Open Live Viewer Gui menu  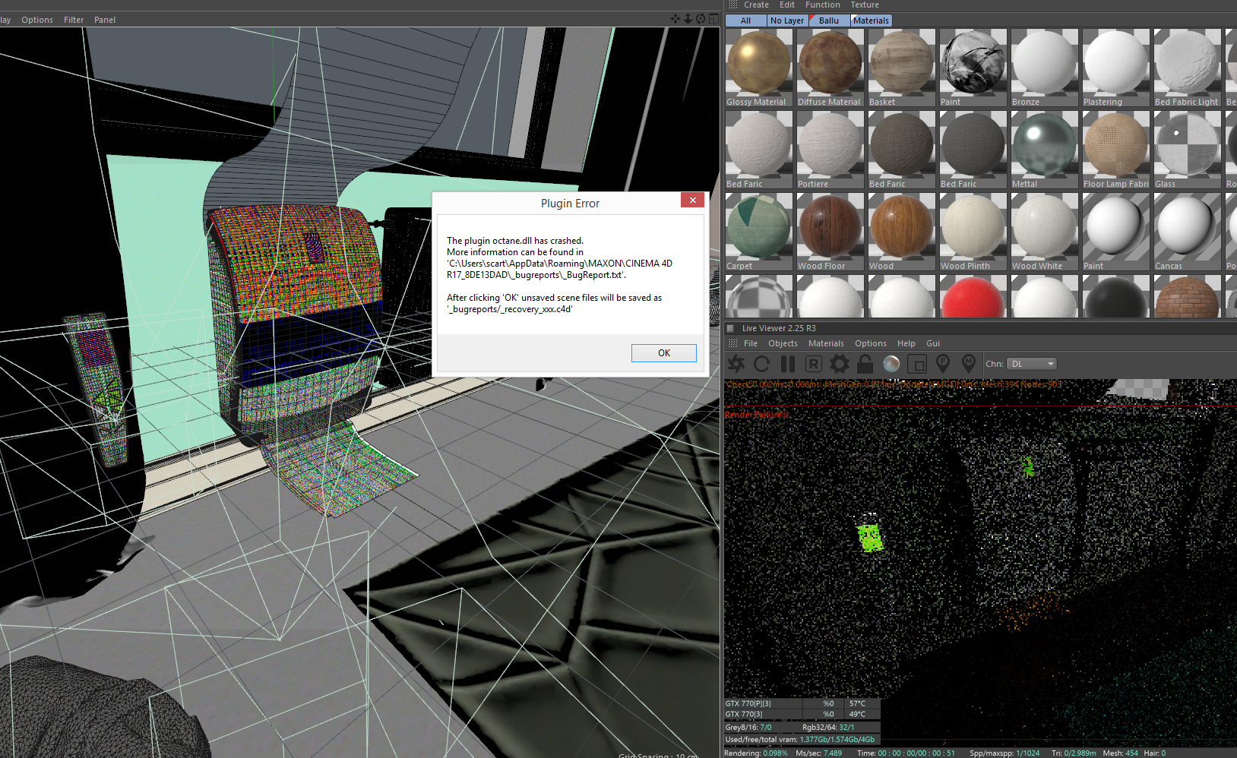click(933, 343)
